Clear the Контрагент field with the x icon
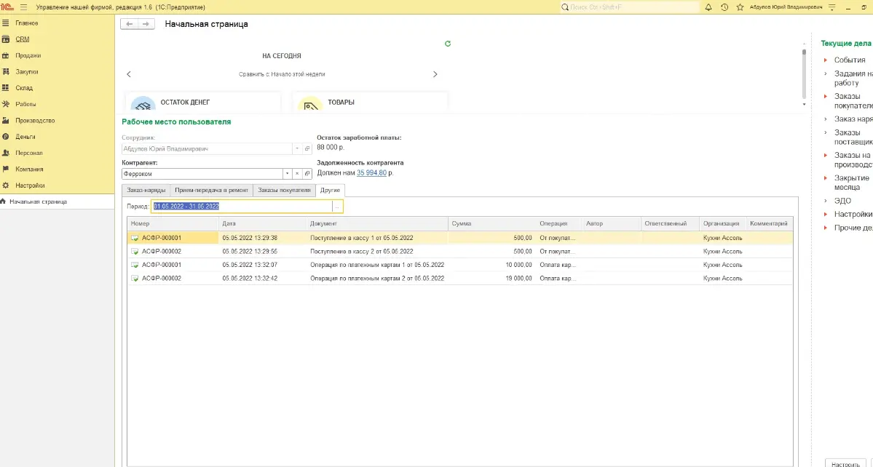The height and width of the screenshot is (467, 873). click(297, 173)
